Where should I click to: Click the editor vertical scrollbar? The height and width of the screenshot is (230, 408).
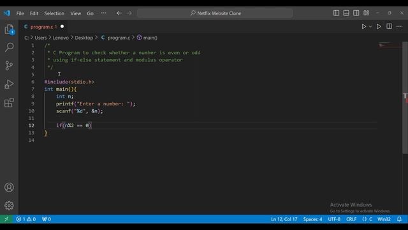pyautogui.click(x=405, y=98)
